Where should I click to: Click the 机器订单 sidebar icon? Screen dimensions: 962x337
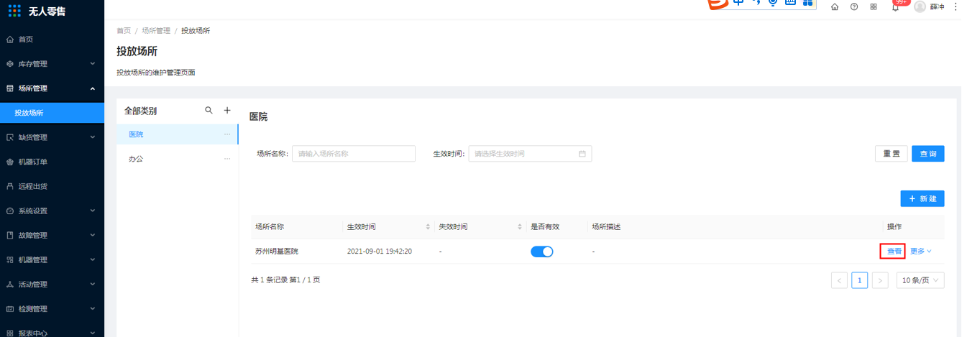[x=10, y=162]
